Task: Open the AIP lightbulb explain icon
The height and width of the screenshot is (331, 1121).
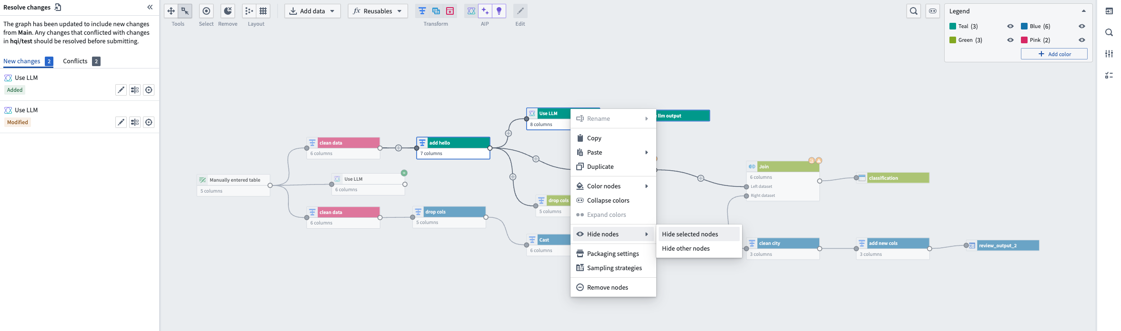Action: (499, 11)
